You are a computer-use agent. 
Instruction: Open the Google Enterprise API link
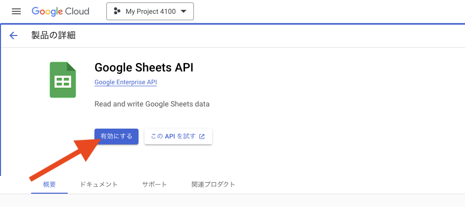[x=126, y=82]
